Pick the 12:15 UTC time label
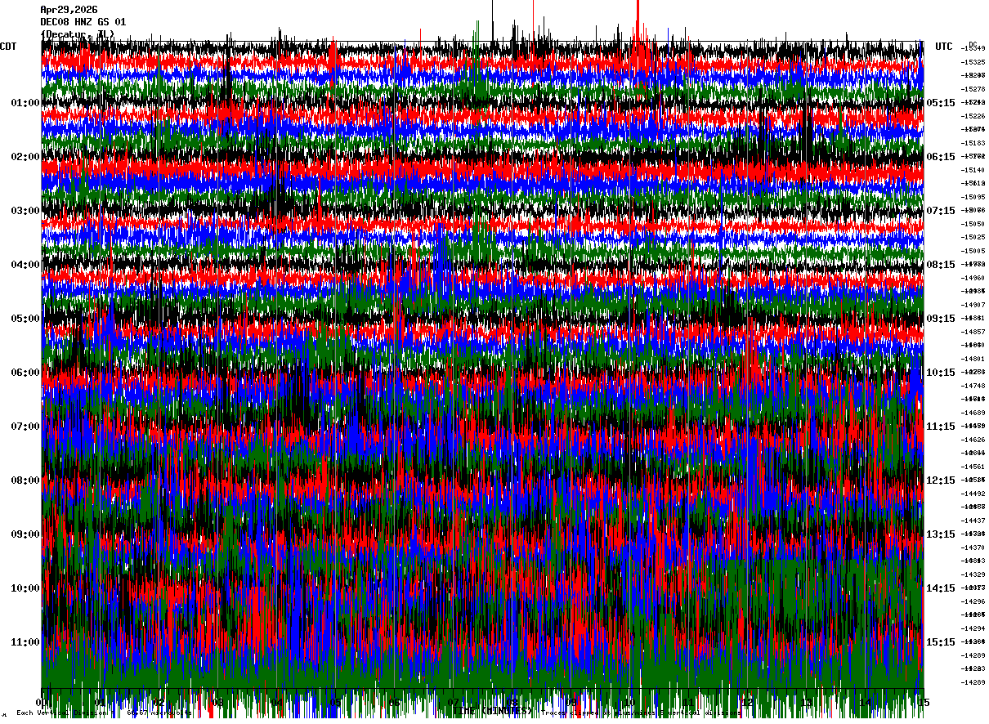This screenshot has width=989, height=724. (941, 480)
